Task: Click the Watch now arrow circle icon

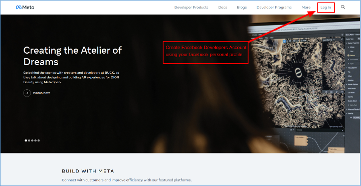Action: click(27, 93)
